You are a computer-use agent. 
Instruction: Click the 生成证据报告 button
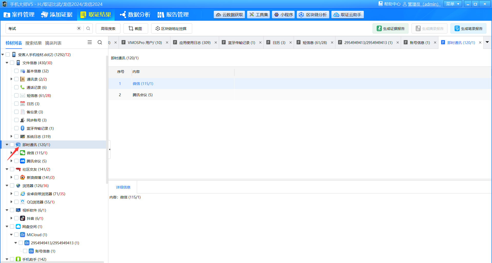tap(391, 28)
